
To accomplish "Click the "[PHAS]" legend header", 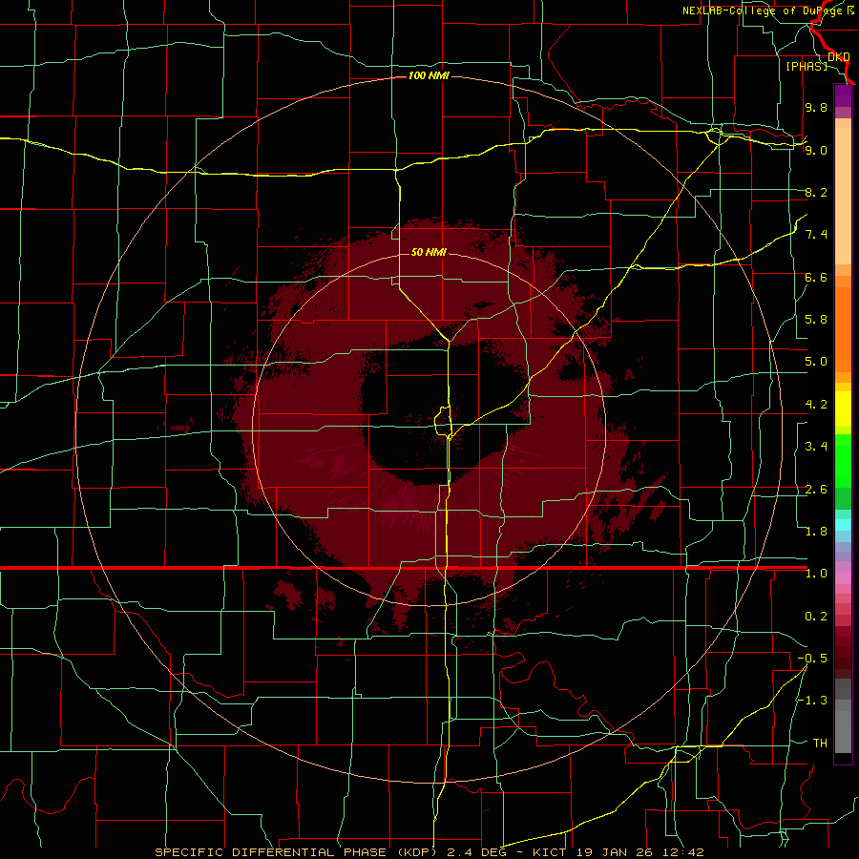I will pos(807,66).
